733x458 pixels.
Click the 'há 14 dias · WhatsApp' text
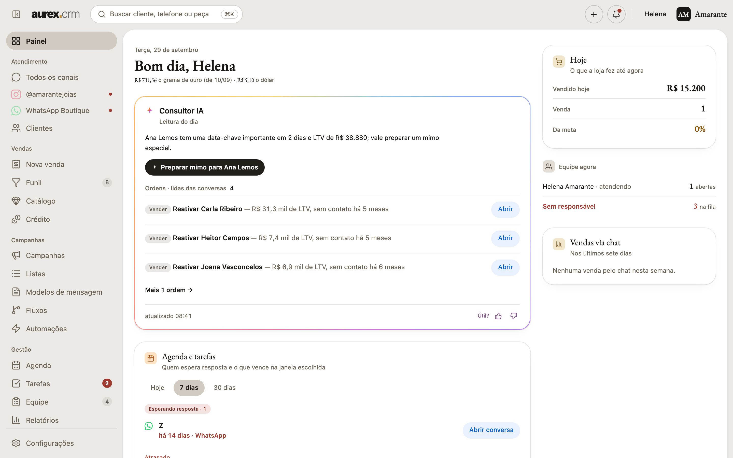[x=193, y=436]
